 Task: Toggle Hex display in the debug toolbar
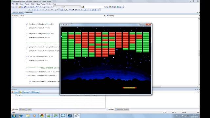(52, 10)
